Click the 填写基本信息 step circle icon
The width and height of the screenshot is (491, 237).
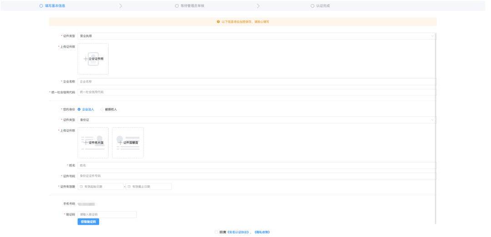[x=41, y=5]
